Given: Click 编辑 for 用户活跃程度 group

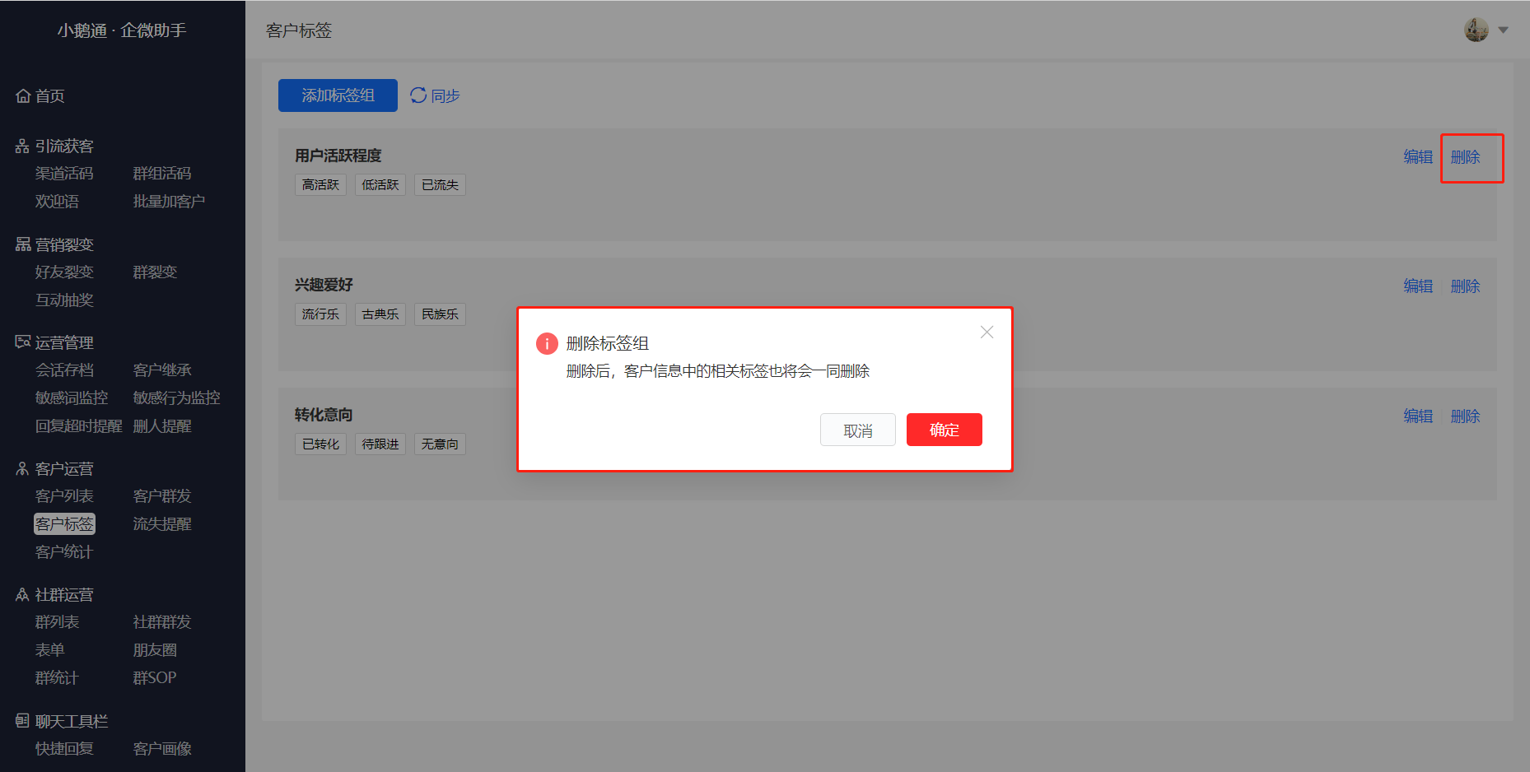Looking at the screenshot, I should [x=1418, y=156].
